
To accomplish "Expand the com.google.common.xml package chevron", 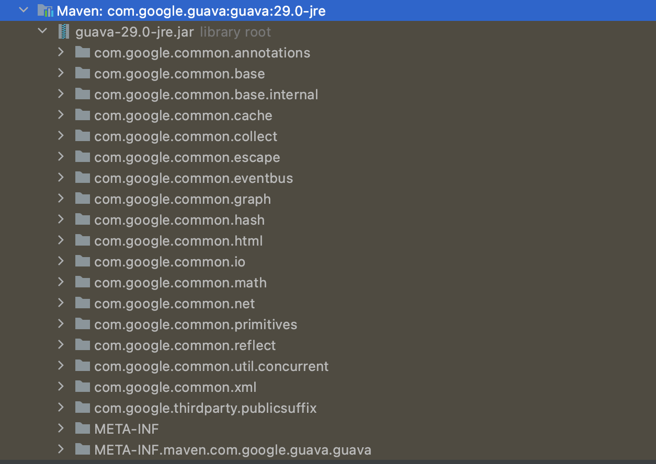I will 61,387.
